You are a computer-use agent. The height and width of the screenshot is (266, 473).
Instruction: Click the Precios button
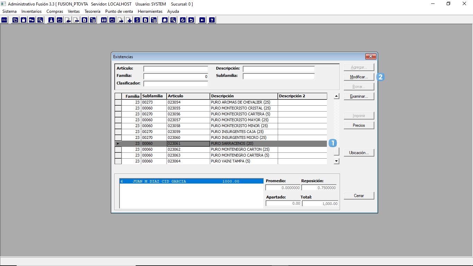(x=359, y=125)
